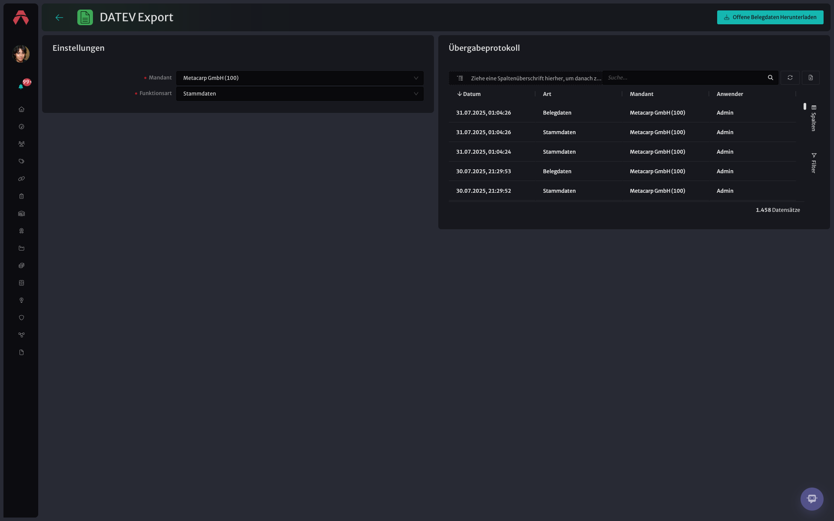
Task: Open the coins stack icon
Action: coord(21,266)
